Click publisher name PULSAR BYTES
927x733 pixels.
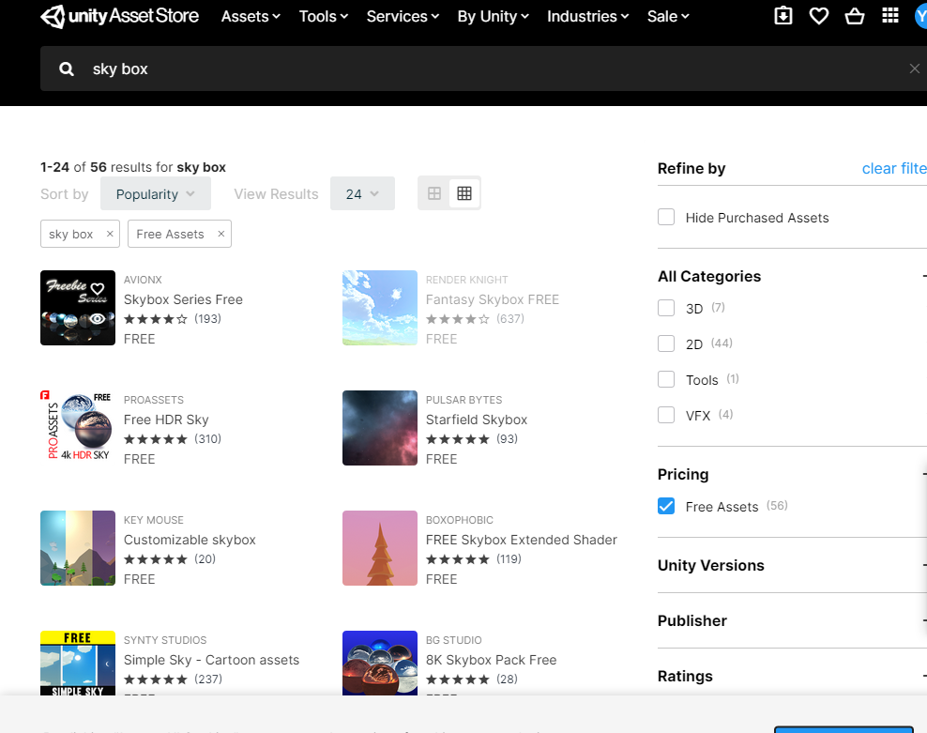point(464,400)
